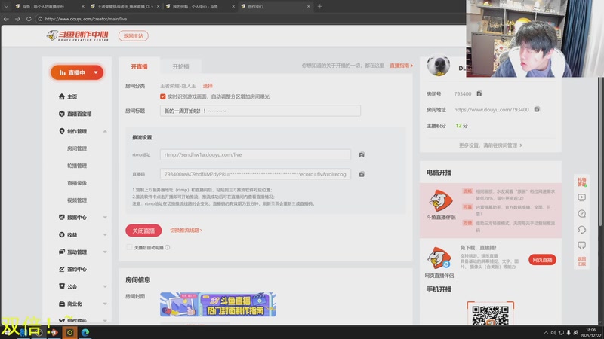Copy the 直播码 stream key with its copy icon
Viewport: 604px width, 339px height.
tap(362, 175)
